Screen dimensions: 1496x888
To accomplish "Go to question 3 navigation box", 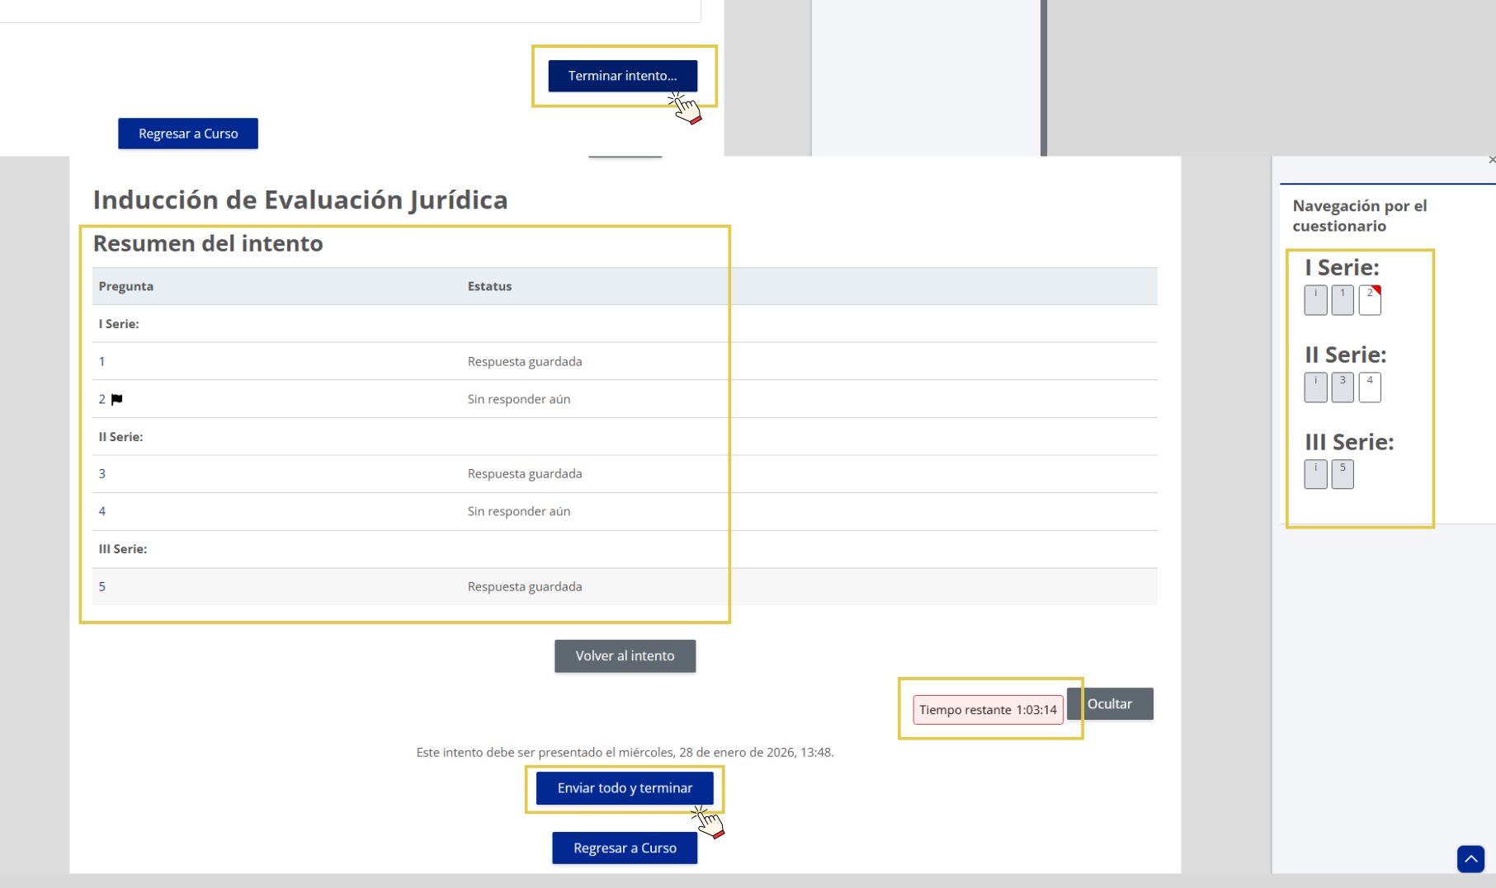I will point(1342,388).
